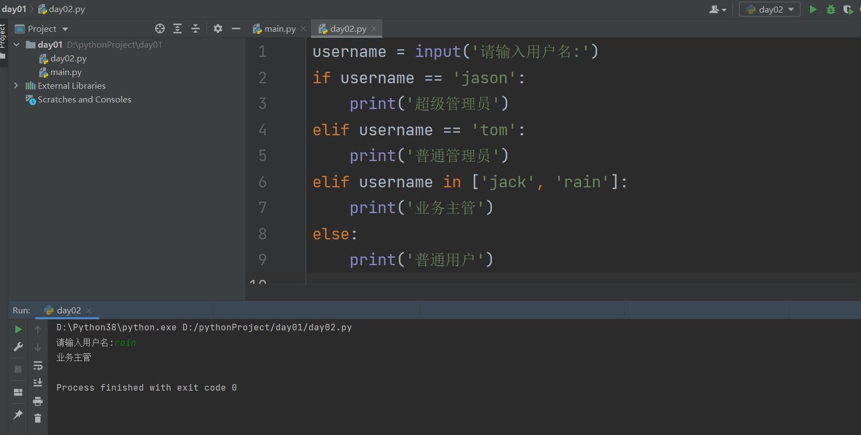Close the main.py editor tab

tap(303, 28)
